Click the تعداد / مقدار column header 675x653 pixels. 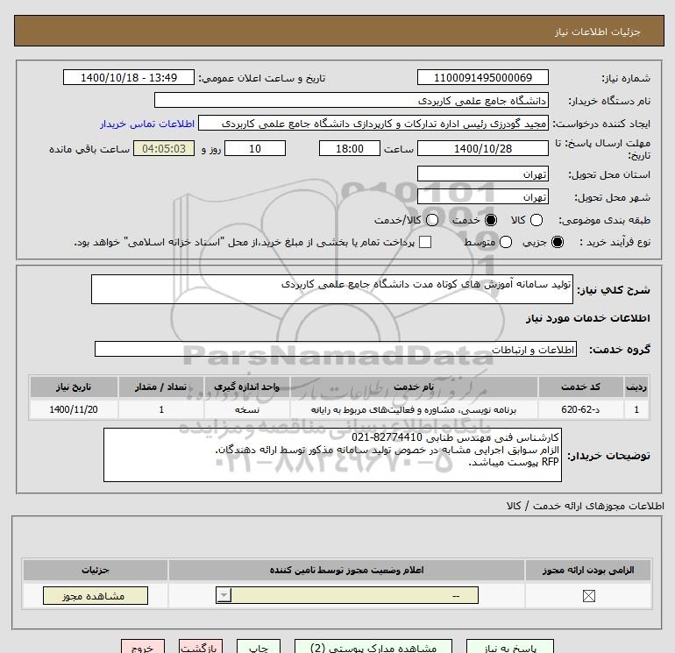tap(161, 387)
